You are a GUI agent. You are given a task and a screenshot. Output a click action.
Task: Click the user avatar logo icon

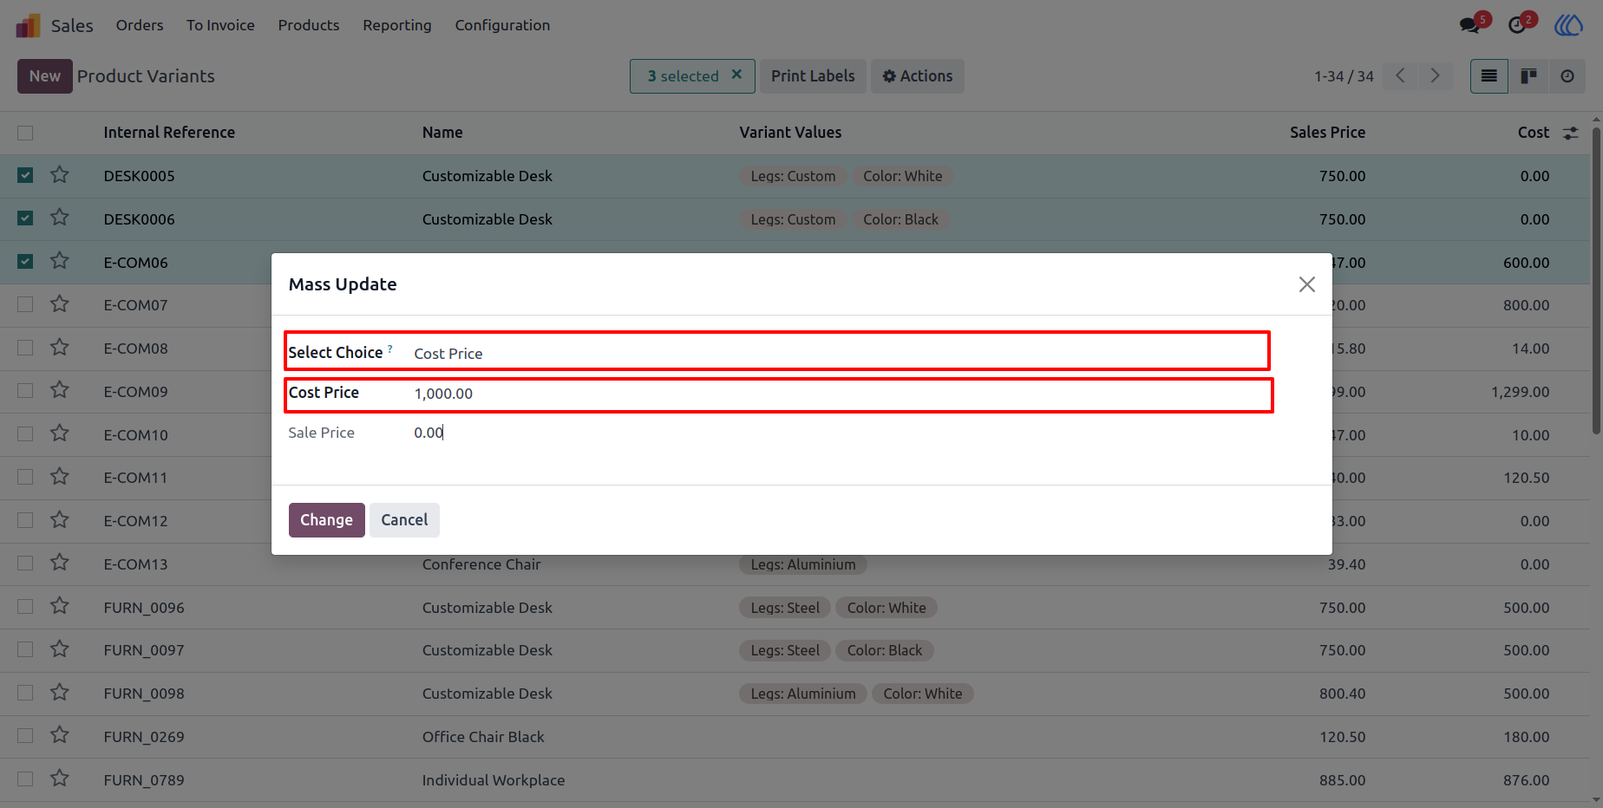[1568, 25]
